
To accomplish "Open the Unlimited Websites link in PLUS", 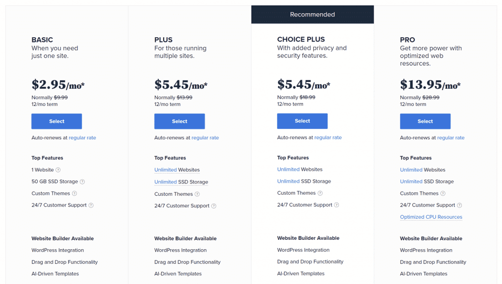I will pyautogui.click(x=176, y=170).
